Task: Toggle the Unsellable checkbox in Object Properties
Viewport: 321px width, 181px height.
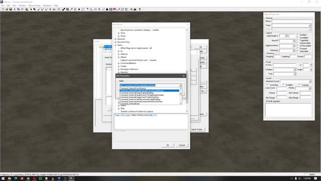Action: point(298,38)
